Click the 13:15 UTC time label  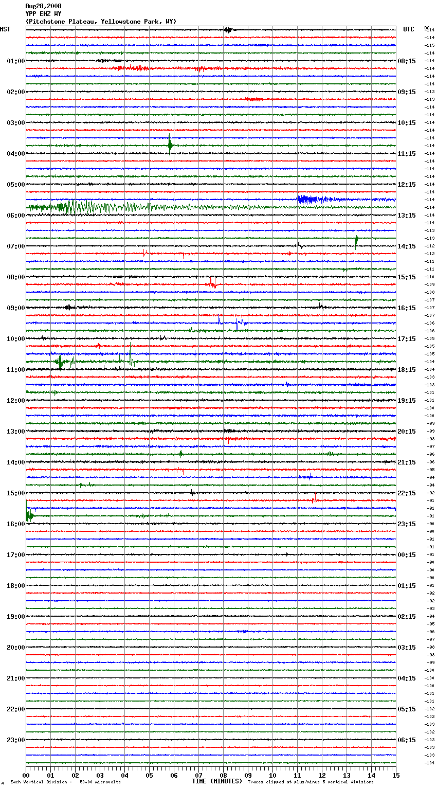click(x=407, y=216)
